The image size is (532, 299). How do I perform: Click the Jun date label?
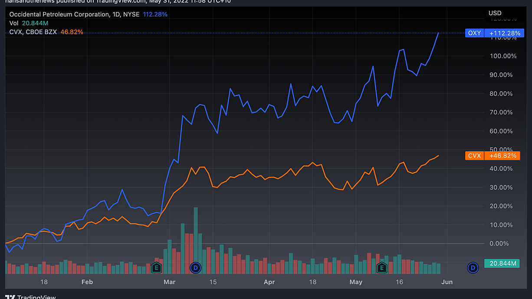tap(447, 282)
